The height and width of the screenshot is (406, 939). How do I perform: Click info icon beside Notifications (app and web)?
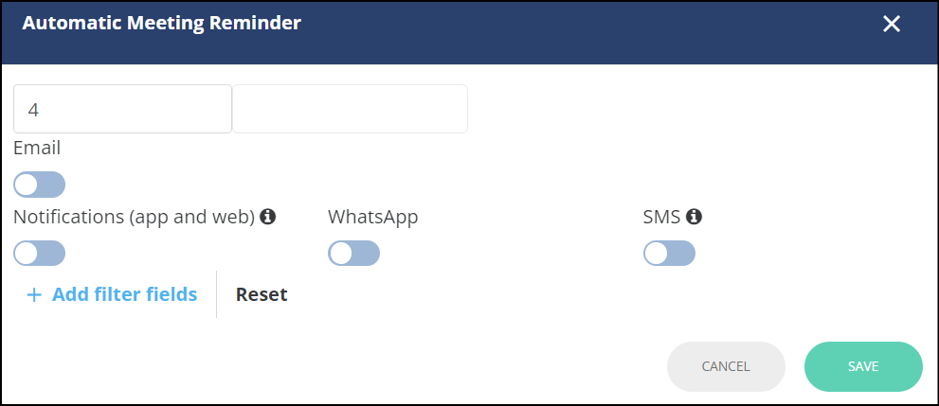[x=268, y=217]
